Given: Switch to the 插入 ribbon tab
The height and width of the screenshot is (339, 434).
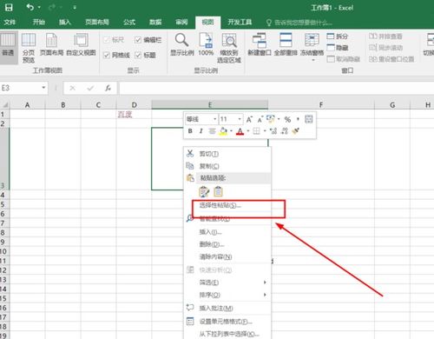Looking at the screenshot, I should tap(64, 22).
